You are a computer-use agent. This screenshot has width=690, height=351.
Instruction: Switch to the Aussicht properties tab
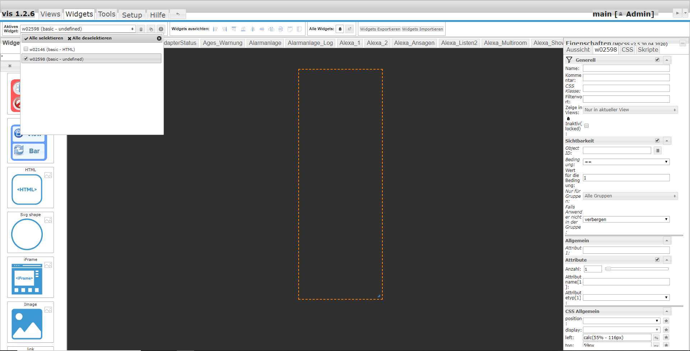tap(578, 50)
